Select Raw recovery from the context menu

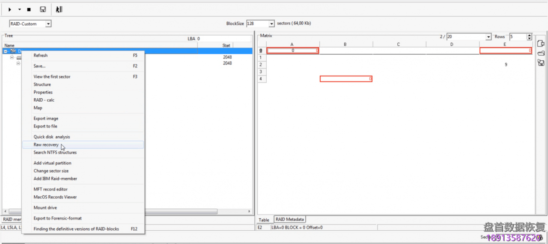(x=46, y=145)
